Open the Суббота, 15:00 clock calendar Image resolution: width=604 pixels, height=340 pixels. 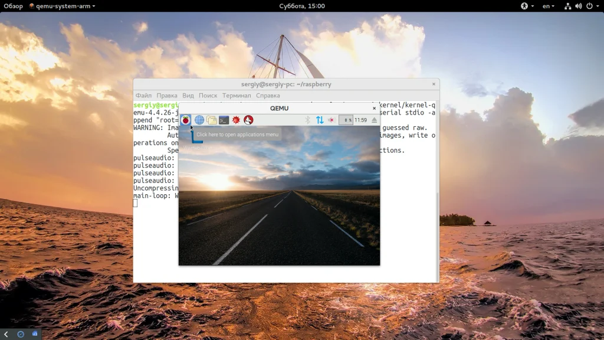pos(302,6)
